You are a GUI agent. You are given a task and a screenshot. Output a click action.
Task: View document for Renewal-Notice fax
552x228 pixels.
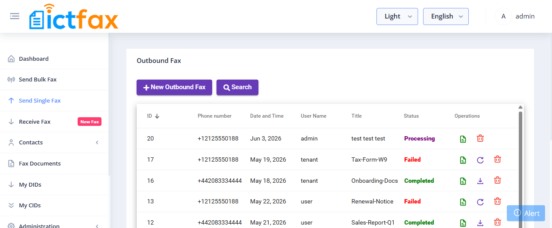click(463, 202)
